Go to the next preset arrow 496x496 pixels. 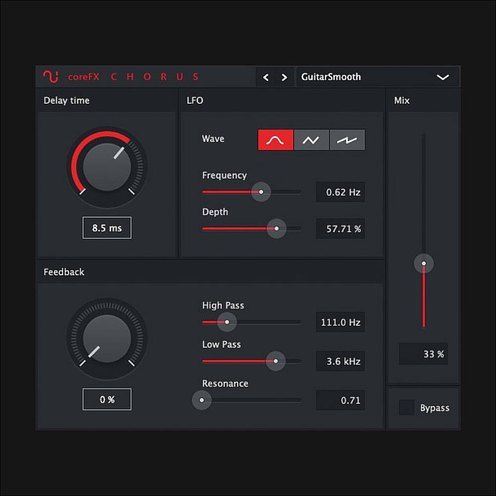(x=284, y=77)
